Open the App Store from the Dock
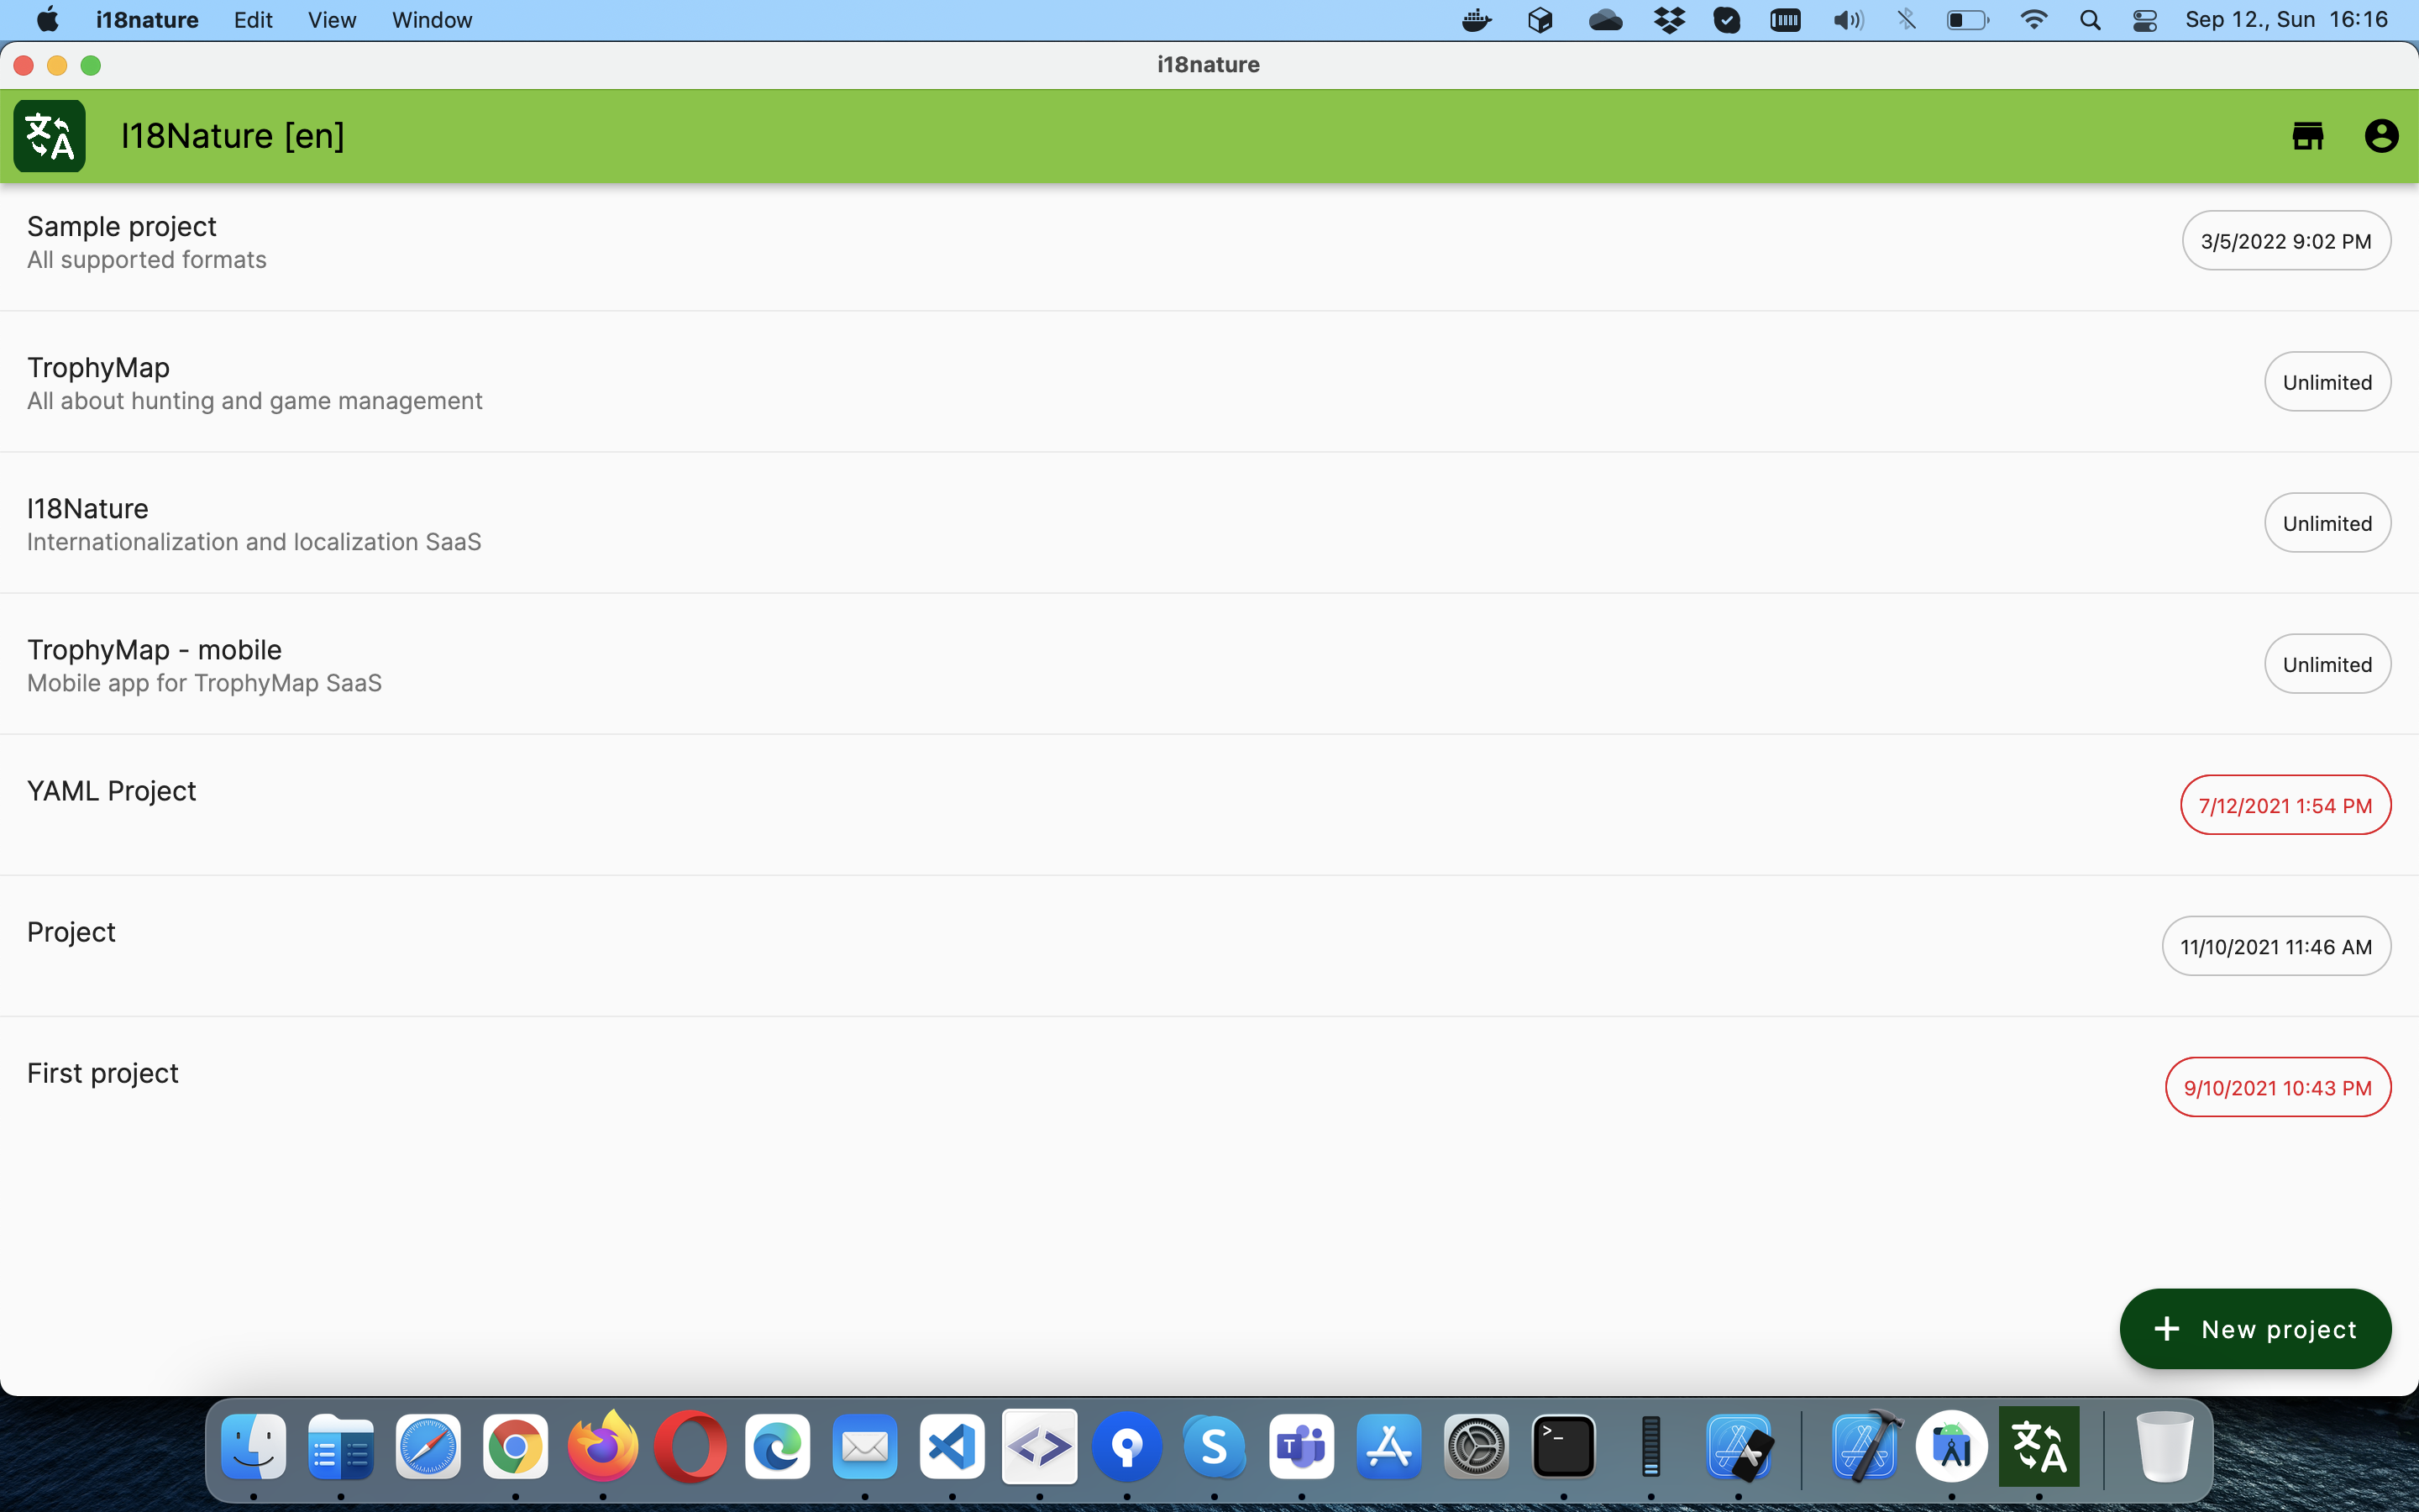The image size is (2419, 1512). coord(1388,1446)
